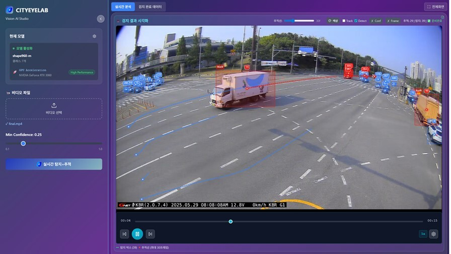Click the Min Confidence slider handle
The image size is (451, 254).
tap(23, 144)
